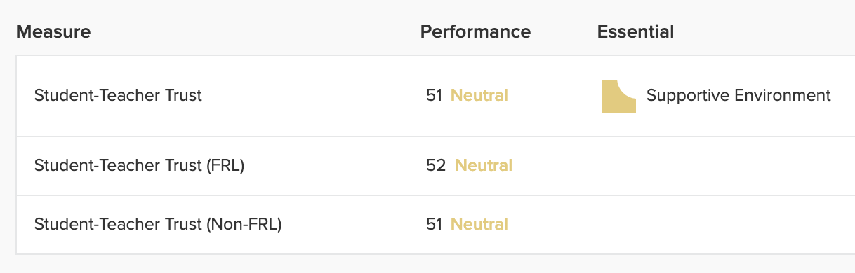Viewport: 855px width, 273px height.
Task: Click the Supportive Environment essential icon
Action: (619, 96)
